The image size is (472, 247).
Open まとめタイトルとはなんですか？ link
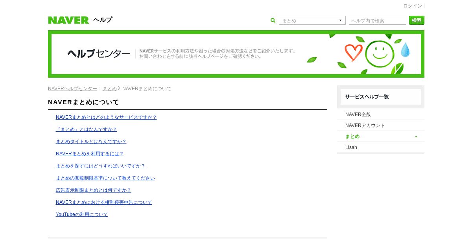click(x=91, y=142)
